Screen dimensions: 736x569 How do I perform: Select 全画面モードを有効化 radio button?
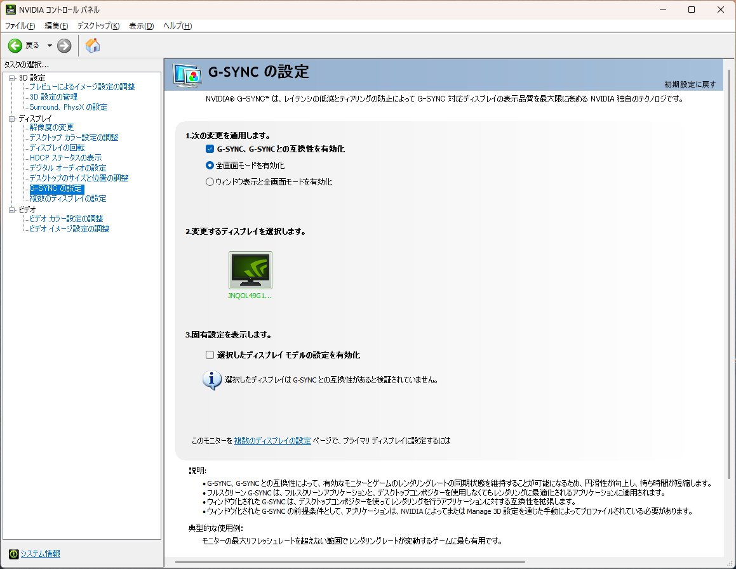coord(210,166)
